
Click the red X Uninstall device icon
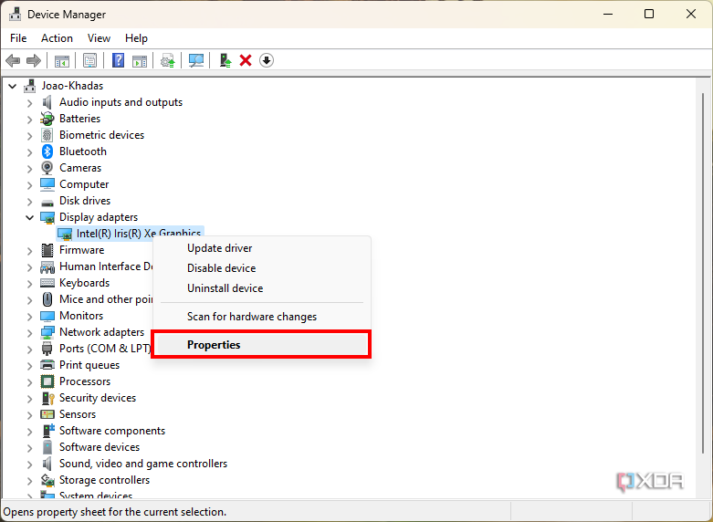click(246, 60)
